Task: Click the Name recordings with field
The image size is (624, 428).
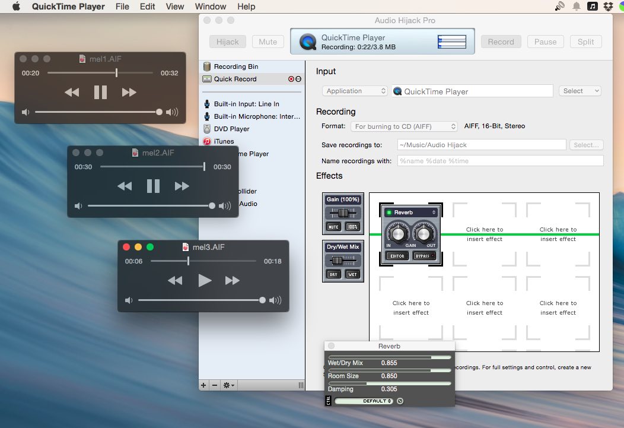Action: (500, 161)
